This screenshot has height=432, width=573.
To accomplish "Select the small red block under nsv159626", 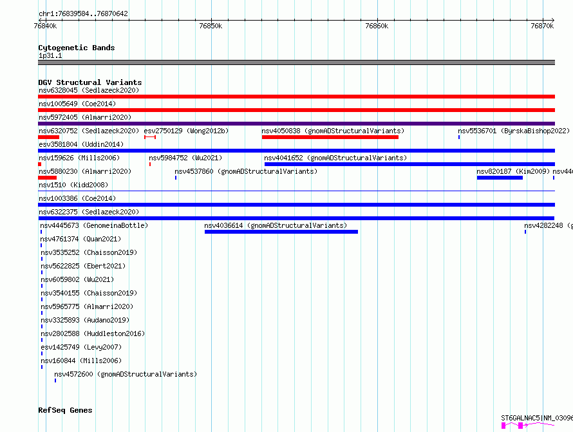I will pyautogui.click(x=39, y=164).
